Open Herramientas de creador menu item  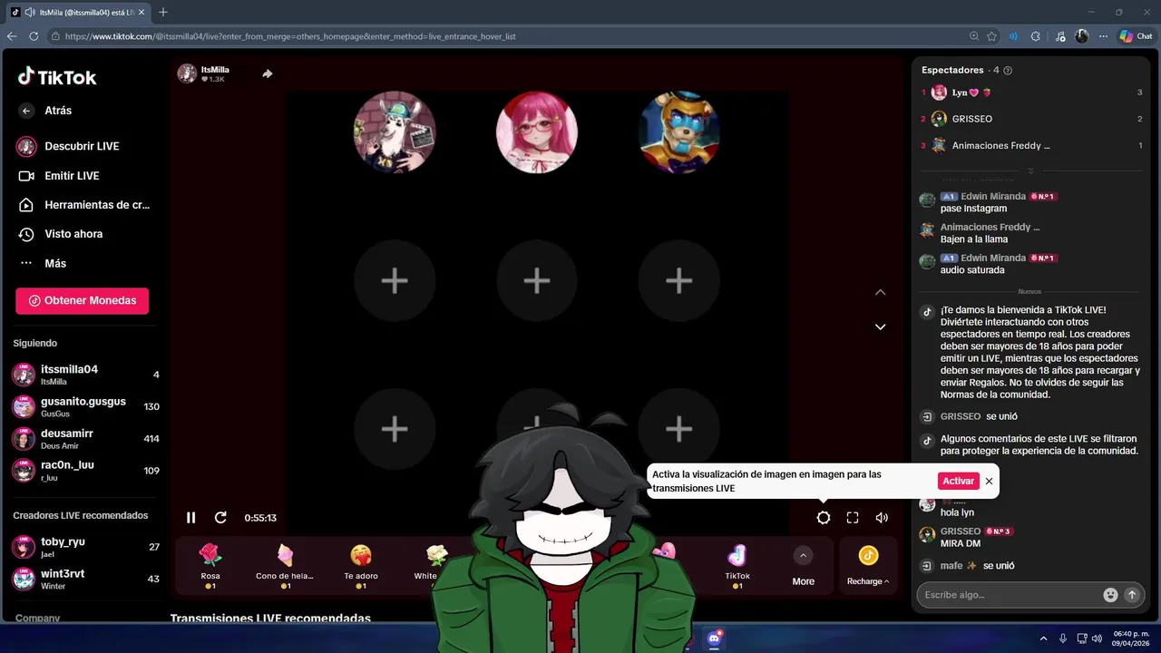pos(83,205)
